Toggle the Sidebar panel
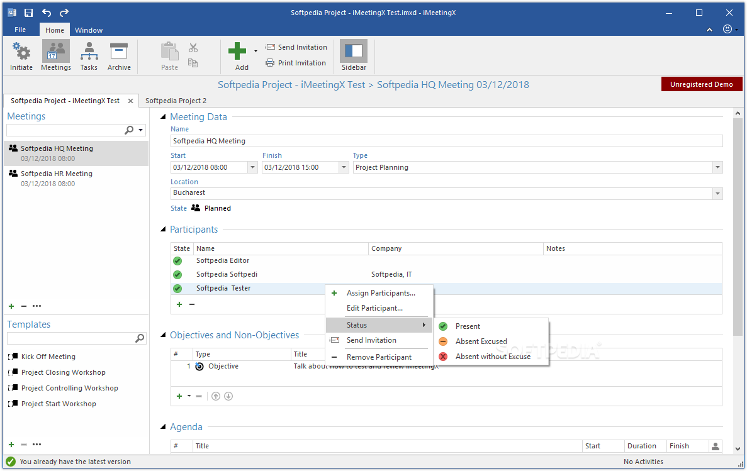 (354, 56)
